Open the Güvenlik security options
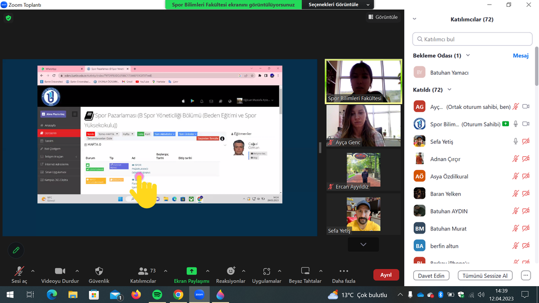Image resolution: width=539 pixels, height=303 pixels. pos(99,274)
